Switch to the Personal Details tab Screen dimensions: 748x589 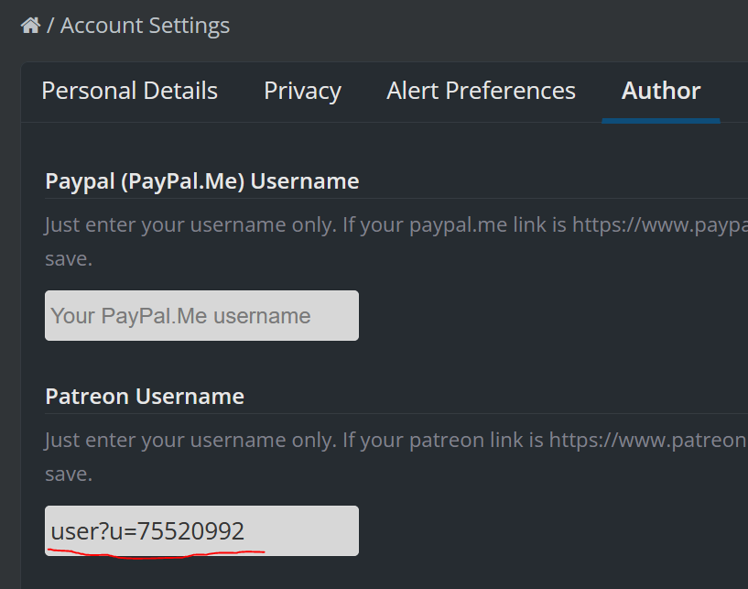[129, 91]
